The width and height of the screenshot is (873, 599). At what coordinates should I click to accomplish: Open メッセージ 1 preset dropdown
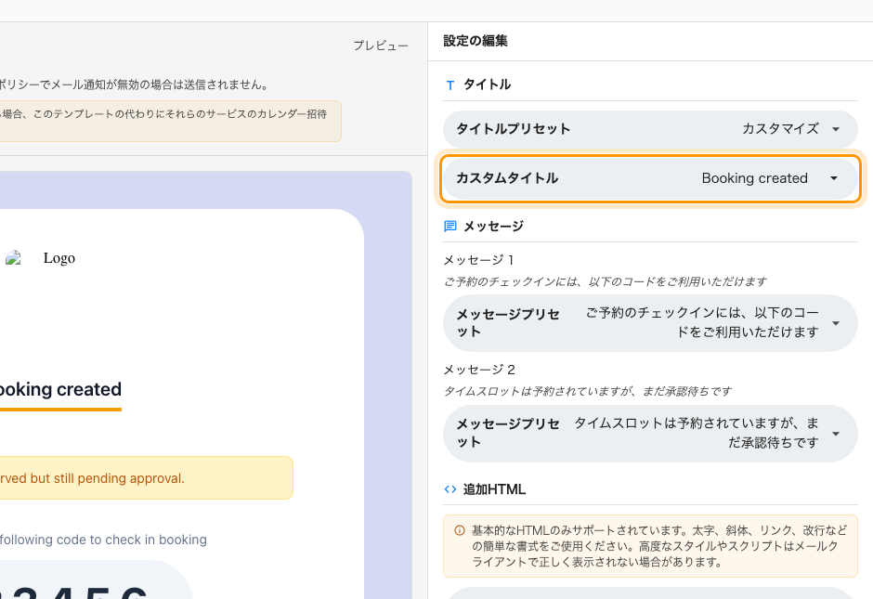click(650, 323)
